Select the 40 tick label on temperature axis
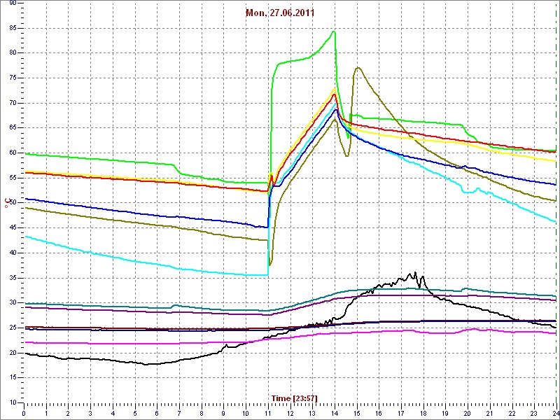Image resolution: width=560 pixels, height=420 pixels. [x=12, y=253]
